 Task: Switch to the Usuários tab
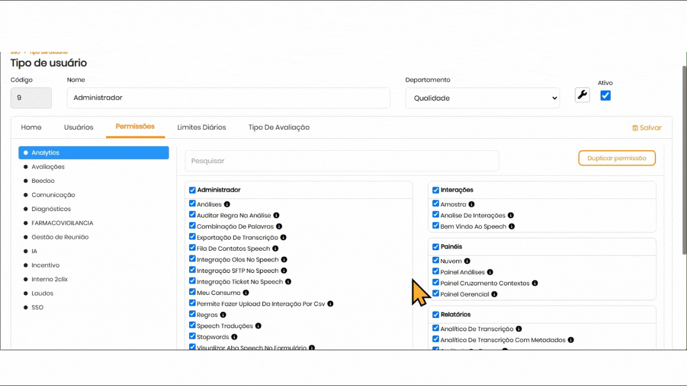pyautogui.click(x=79, y=127)
